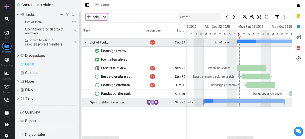The height and width of the screenshot is (139, 305).
Task: Collapse the List of tasks group row
Action: pos(85,42)
